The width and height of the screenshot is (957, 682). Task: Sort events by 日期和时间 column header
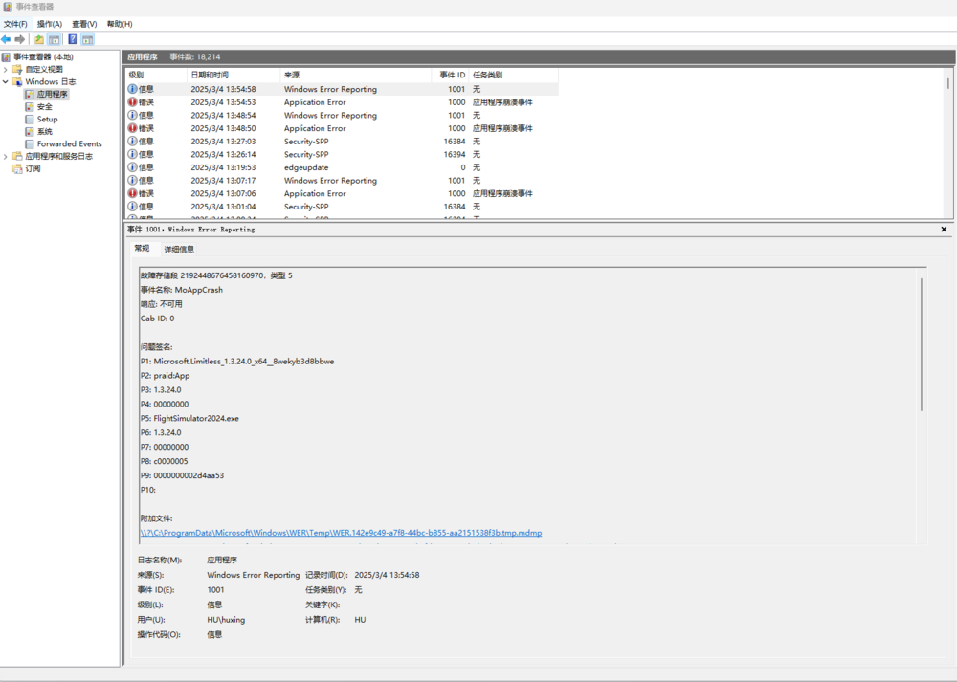(209, 75)
